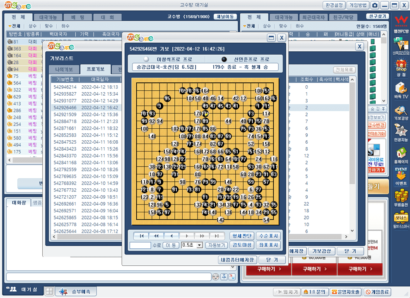Open 환경설정 in title bar
This screenshot has height=298, width=410.
click(334, 5)
